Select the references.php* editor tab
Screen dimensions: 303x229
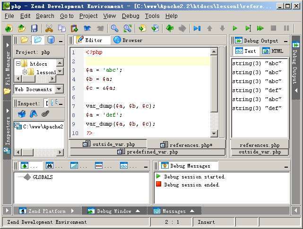186,145
